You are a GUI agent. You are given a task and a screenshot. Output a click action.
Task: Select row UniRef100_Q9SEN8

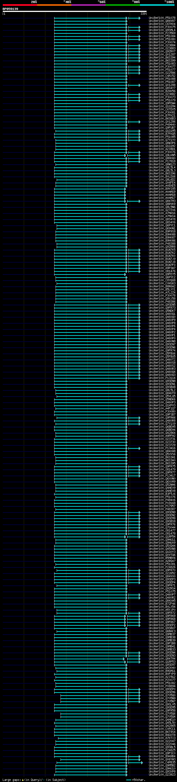[x=162, y=381]
